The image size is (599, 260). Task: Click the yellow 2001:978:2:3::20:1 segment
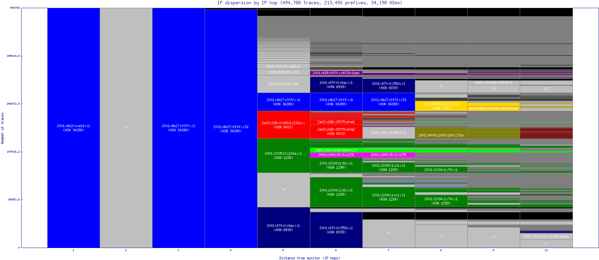441,106
